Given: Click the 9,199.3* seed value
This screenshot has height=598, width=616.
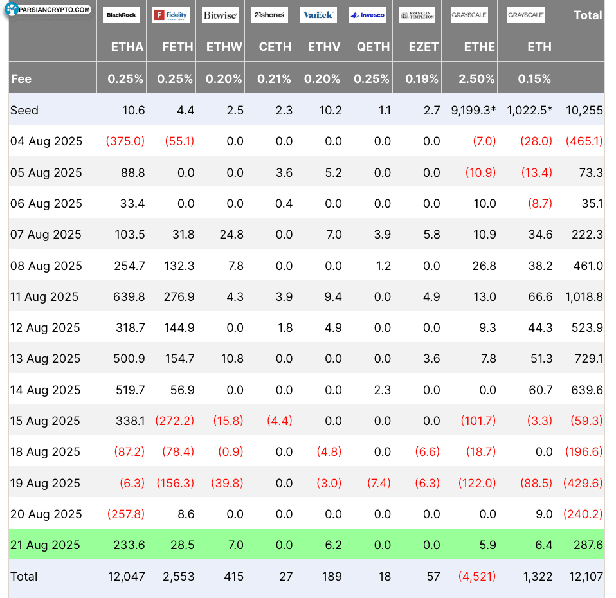Looking at the screenshot, I should (473, 111).
